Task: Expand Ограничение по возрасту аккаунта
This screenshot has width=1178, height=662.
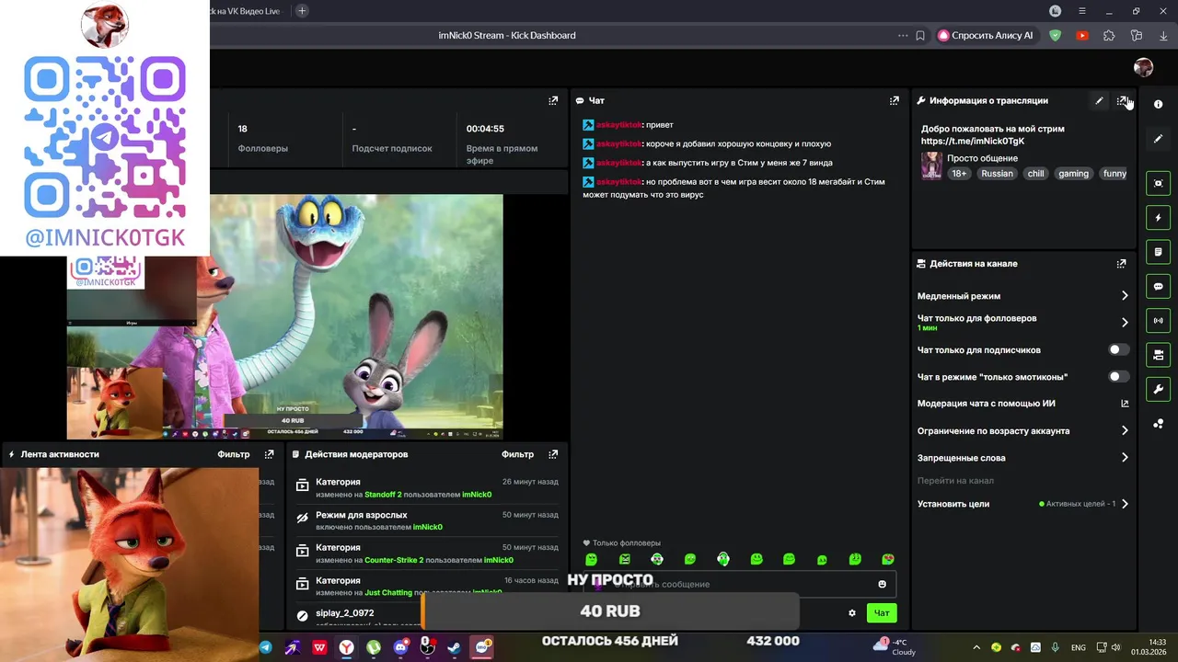Action: [x=1022, y=430]
